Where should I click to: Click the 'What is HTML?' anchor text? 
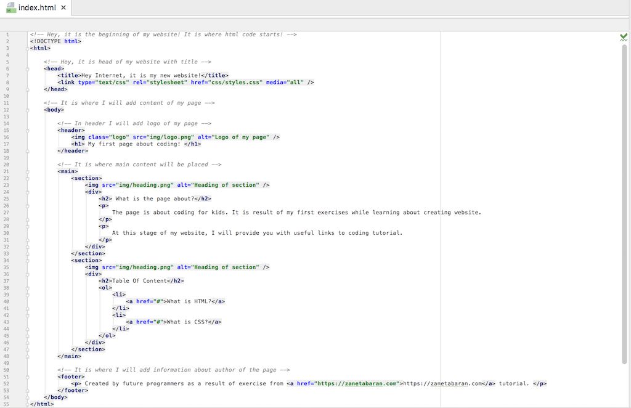(189, 301)
